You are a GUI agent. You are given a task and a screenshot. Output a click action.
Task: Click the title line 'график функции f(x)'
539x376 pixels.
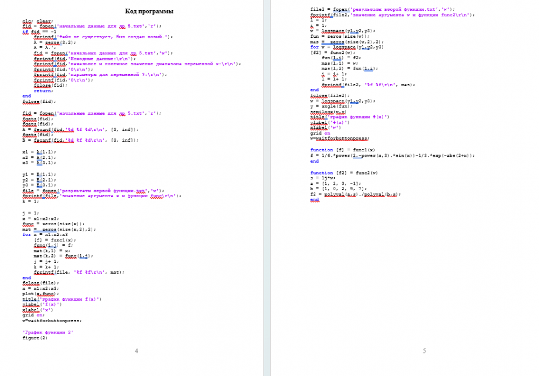pyautogui.click(x=62, y=299)
